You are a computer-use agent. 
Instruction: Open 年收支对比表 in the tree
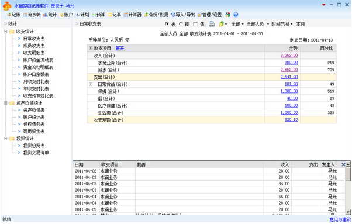click(x=36, y=89)
